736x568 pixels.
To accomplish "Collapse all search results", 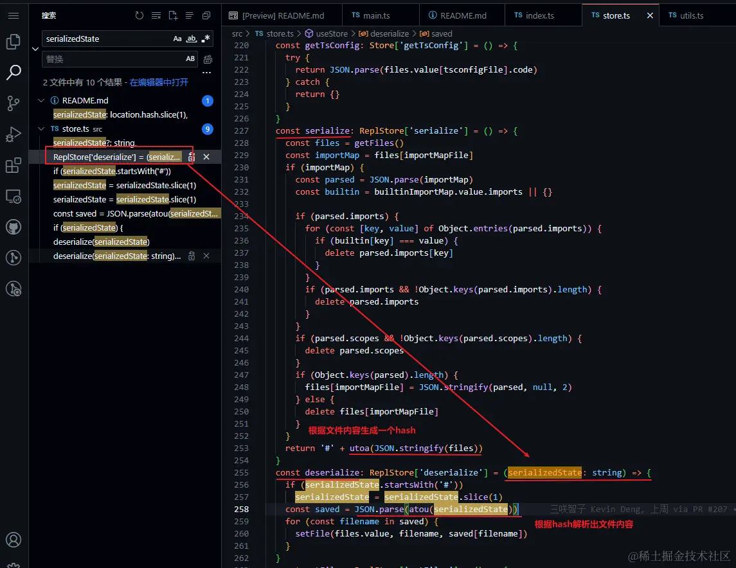I will 206,15.
